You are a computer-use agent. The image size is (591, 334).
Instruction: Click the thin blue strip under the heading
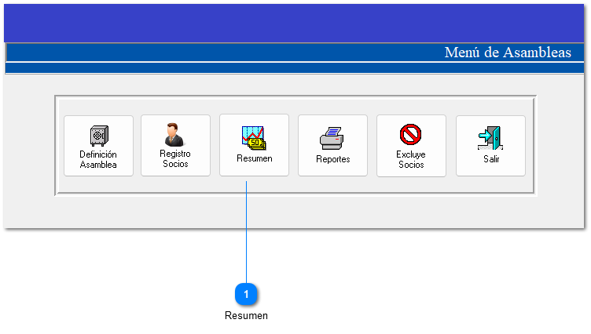[x=295, y=68]
